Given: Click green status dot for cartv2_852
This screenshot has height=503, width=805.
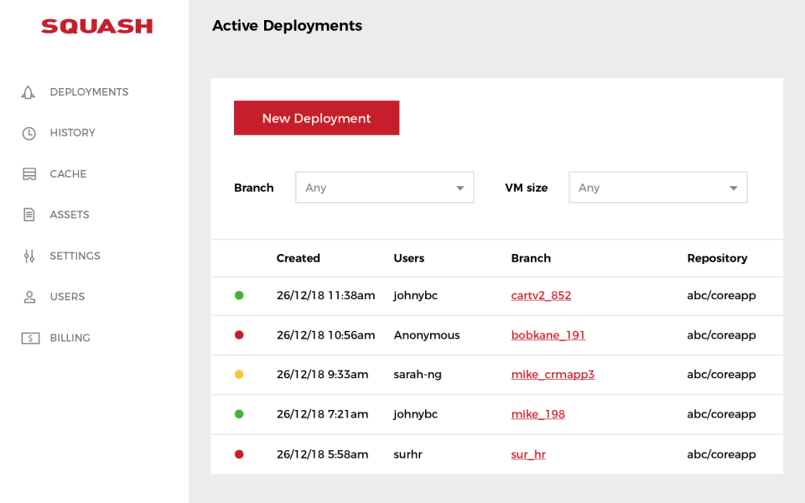Looking at the screenshot, I should click(239, 295).
